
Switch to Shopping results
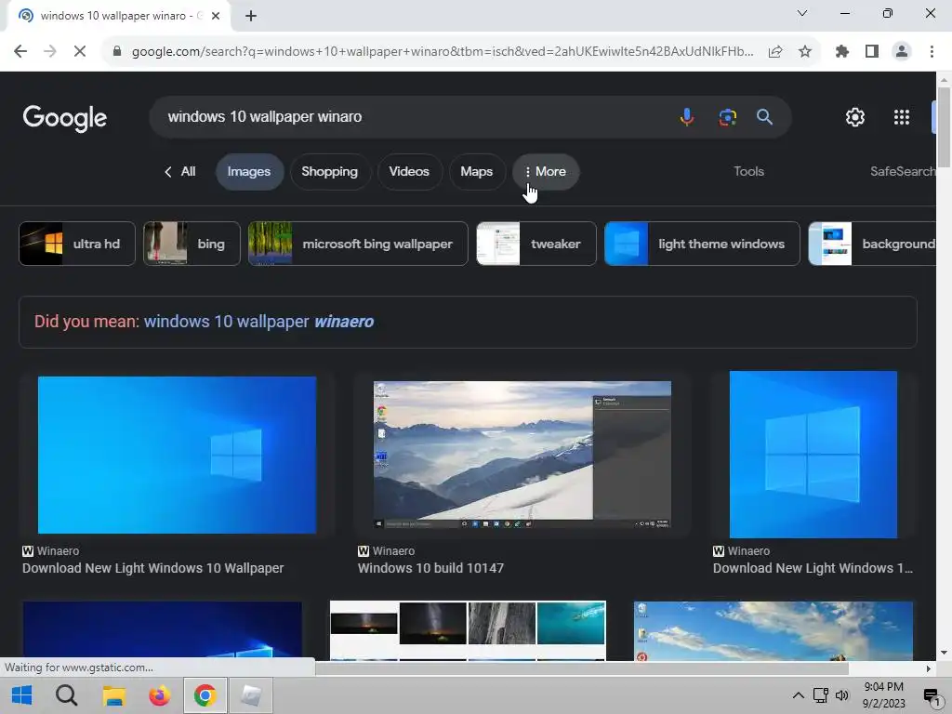coord(330,172)
